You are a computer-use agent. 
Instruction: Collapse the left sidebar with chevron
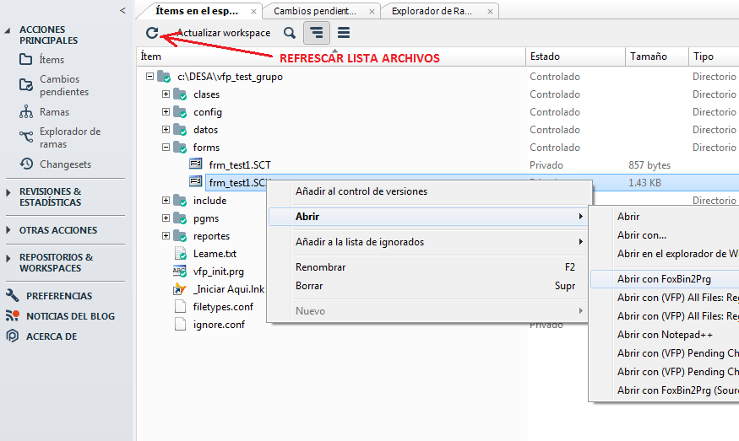click(122, 10)
